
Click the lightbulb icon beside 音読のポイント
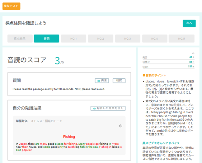click(144, 76)
